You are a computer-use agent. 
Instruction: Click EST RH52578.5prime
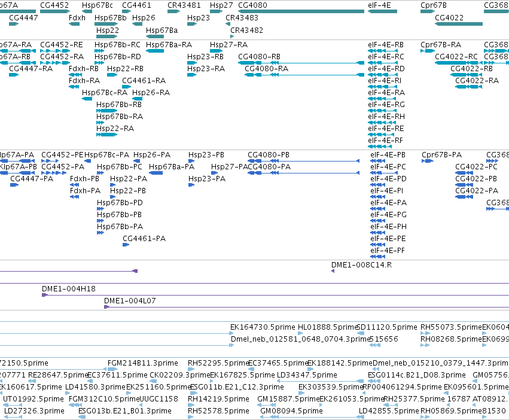click(x=218, y=410)
